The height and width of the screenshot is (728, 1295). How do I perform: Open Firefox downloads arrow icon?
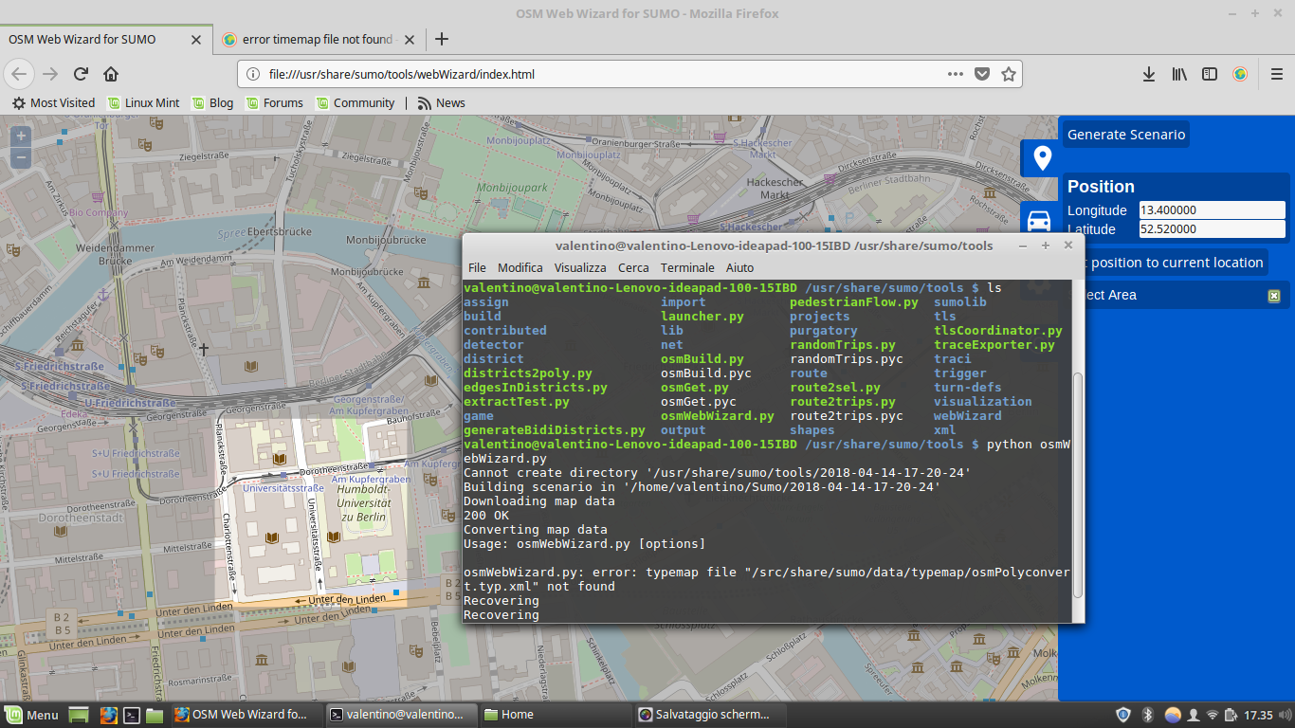point(1148,74)
